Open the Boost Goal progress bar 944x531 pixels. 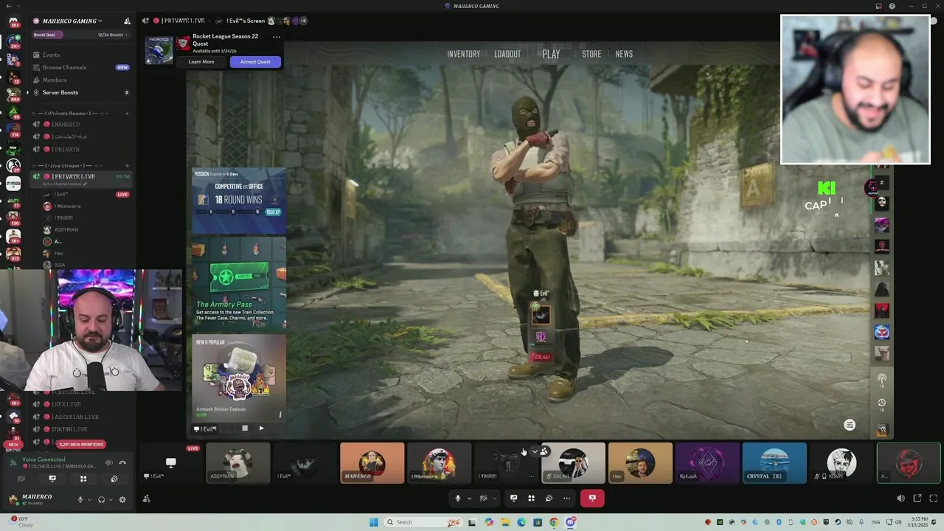pos(81,35)
